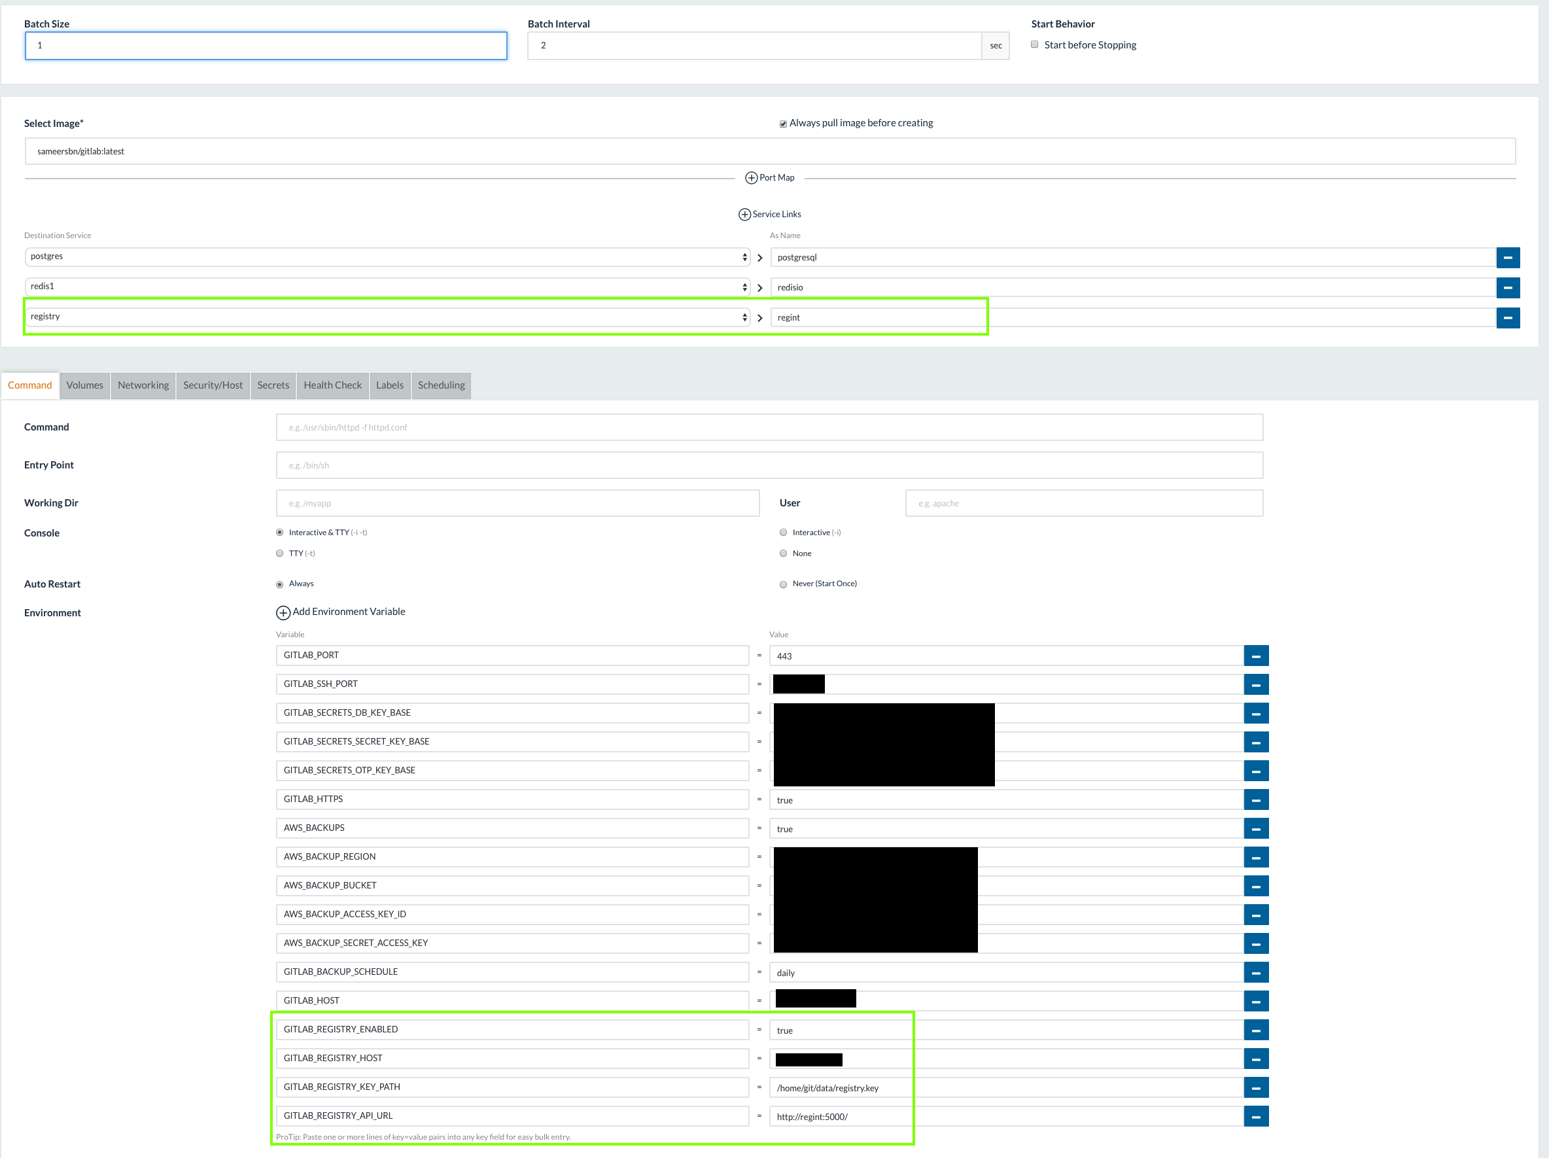Switch to the Labels tab
This screenshot has height=1158, width=1549.
pos(389,385)
